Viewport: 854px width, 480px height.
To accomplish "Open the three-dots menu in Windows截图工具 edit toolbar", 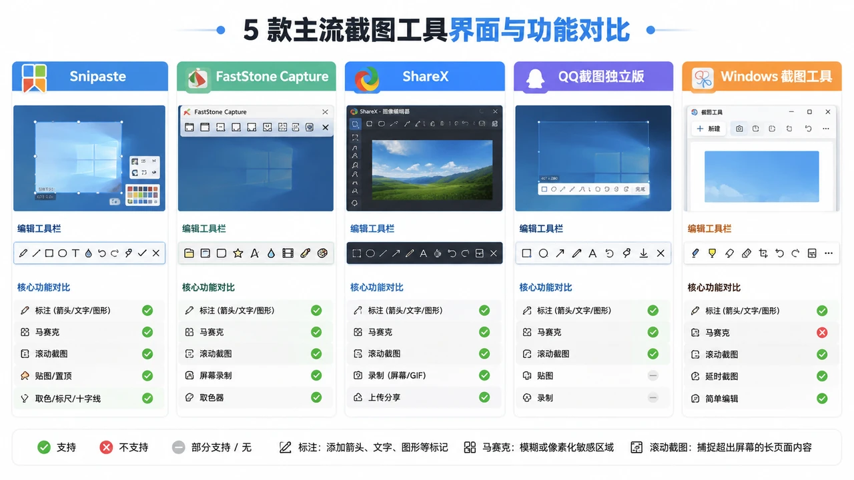I will [829, 253].
